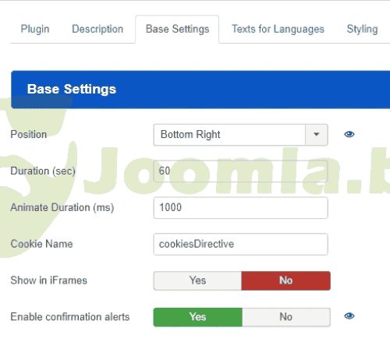The height and width of the screenshot is (349, 390).
Task: Open the Plugin tab
Action: coord(35,29)
